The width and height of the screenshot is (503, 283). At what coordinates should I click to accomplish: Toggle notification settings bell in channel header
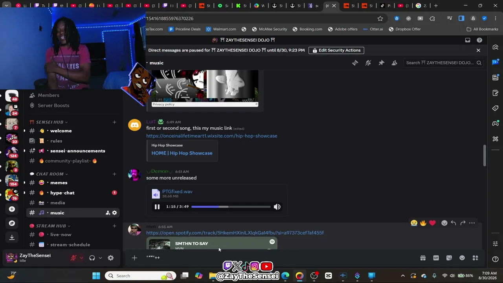tap(368, 63)
